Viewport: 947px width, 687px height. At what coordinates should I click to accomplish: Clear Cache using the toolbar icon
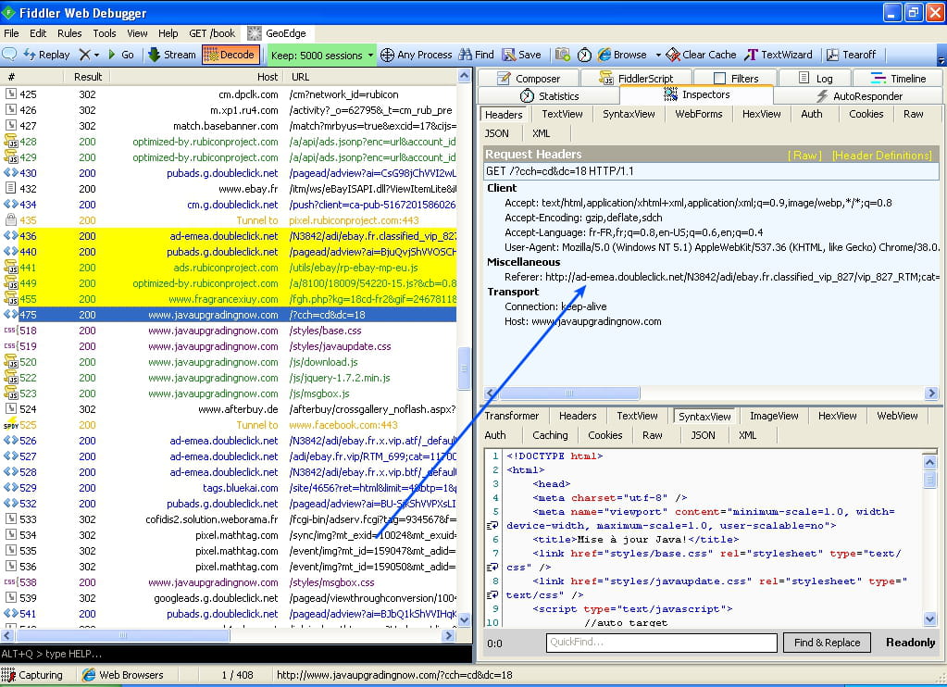click(x=701, y=55)
